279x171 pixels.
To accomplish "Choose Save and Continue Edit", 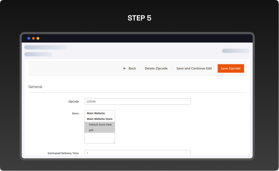I will click(x=194, y=68).
